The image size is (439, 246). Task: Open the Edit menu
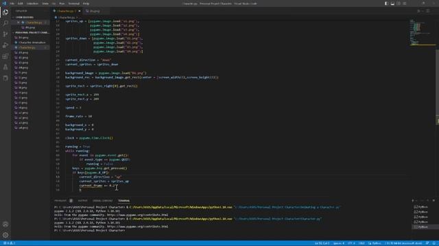(21, 3)
